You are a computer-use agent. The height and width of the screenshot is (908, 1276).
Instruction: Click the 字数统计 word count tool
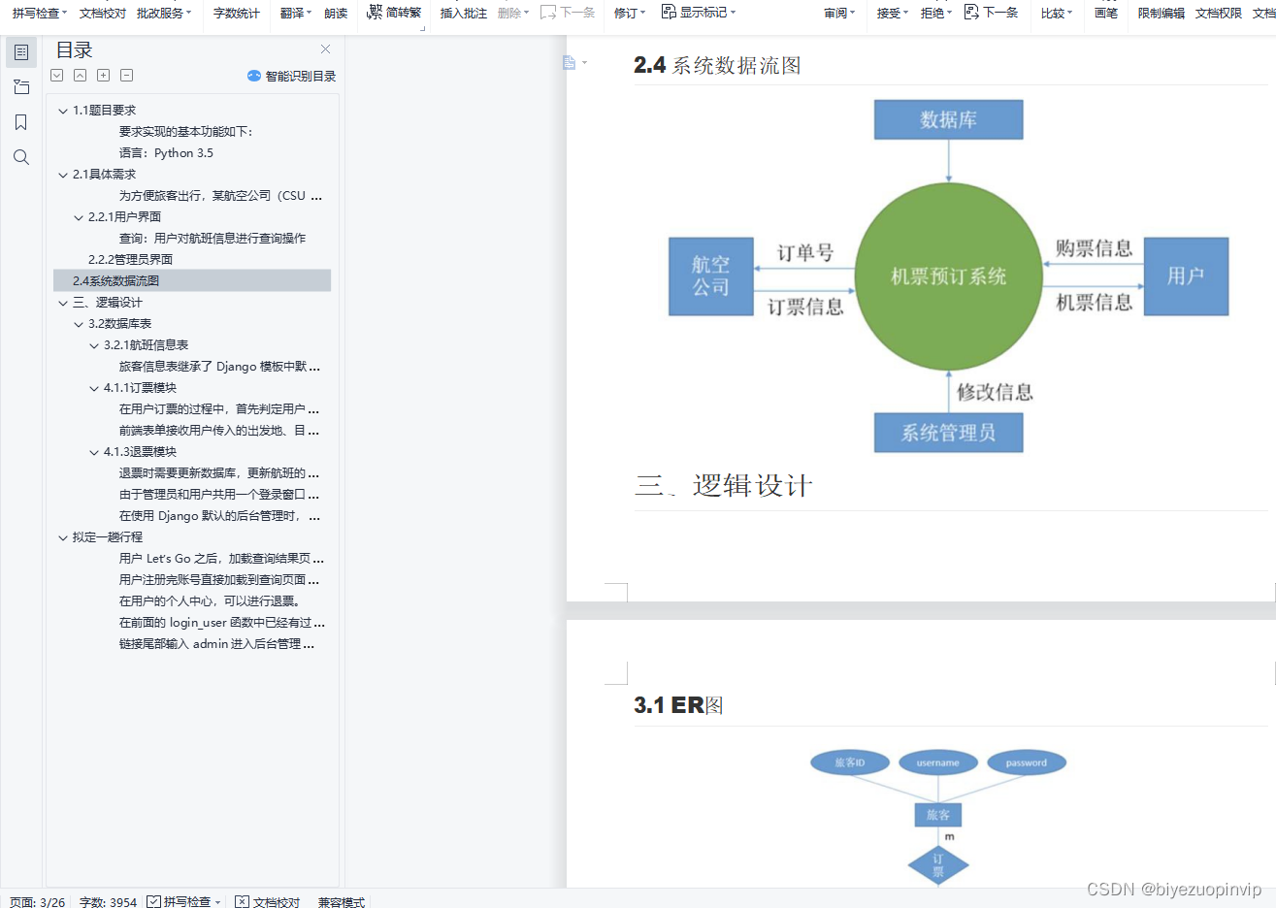pos(235,14)
